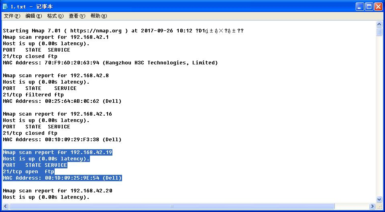Viewport: 385px width, 212px height.
Task: Click MAC Address 00:1D:09:29:F3:38 line
Action: pos(62,140)
